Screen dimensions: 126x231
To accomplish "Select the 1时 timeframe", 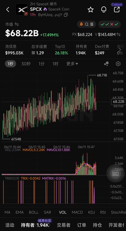I will [x=55, y=64].
